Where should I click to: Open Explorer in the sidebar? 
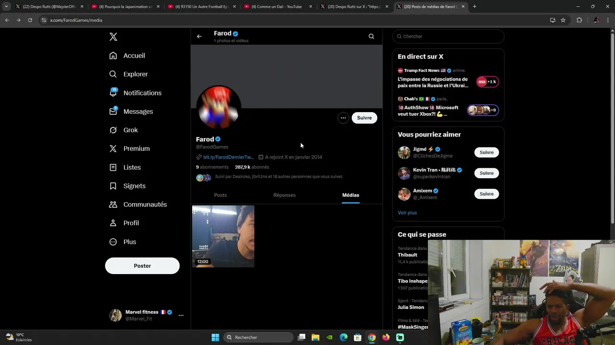coord(128,74)
